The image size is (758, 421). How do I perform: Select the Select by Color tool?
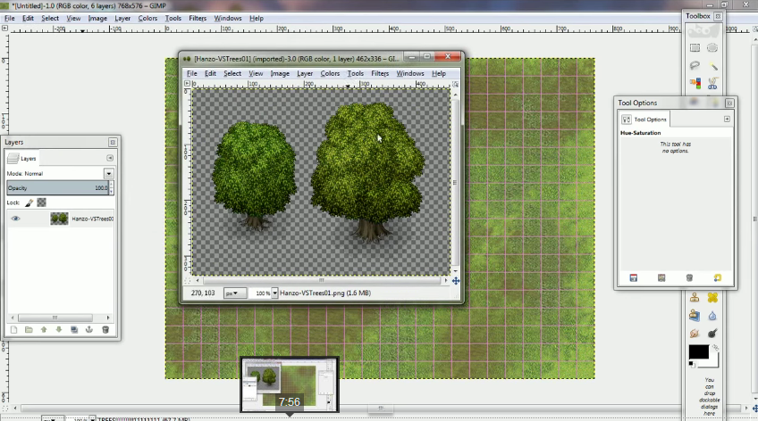pyautogui.click(x=695, y=84)
